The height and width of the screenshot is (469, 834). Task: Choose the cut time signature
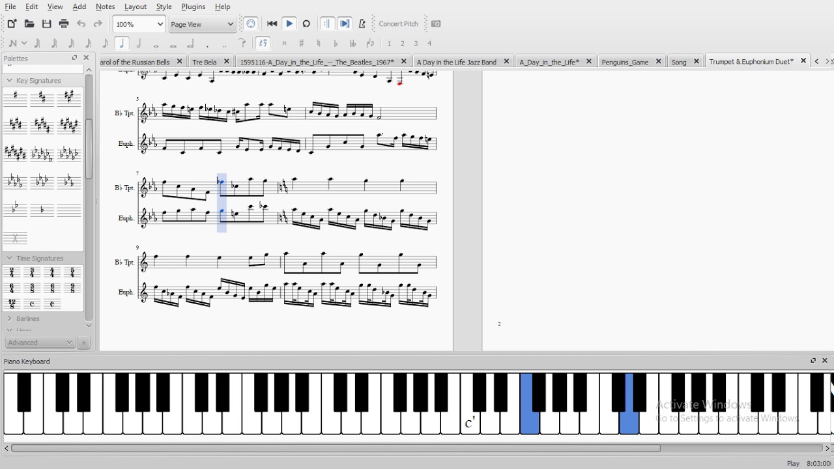pos(52,304)
